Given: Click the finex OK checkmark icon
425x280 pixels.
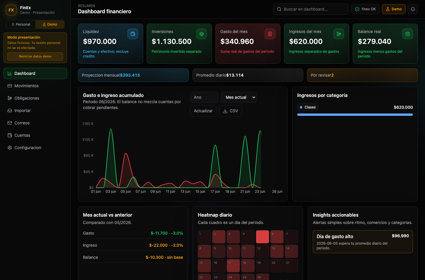Looking at the screenshot, I should pos(357,9).
